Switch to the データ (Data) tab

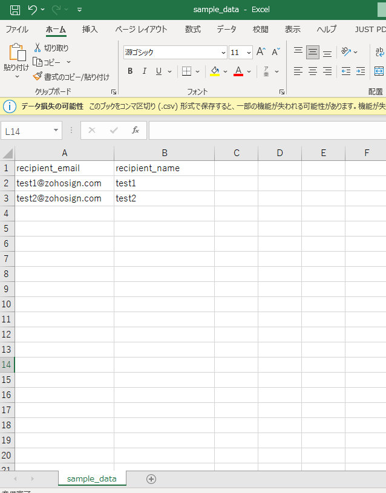coord(227,29)
